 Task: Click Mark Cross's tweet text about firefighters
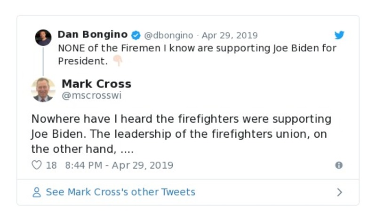click(x=181, y=134)
